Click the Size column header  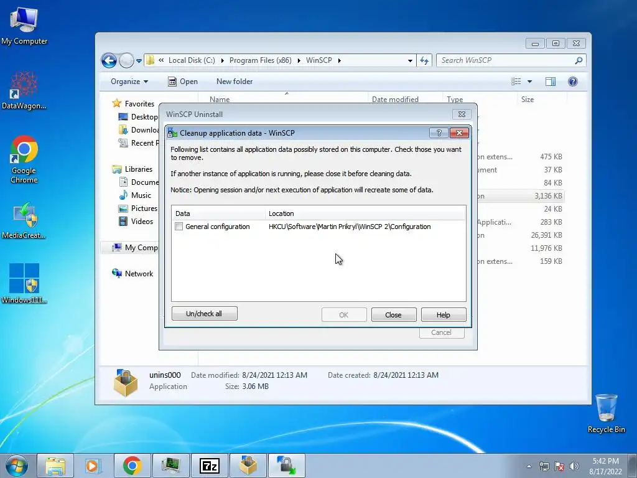click(x=528, y=99)
